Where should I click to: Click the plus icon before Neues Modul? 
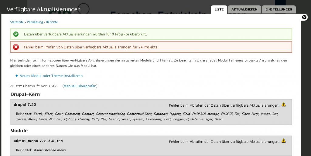[x=17, y=76]
